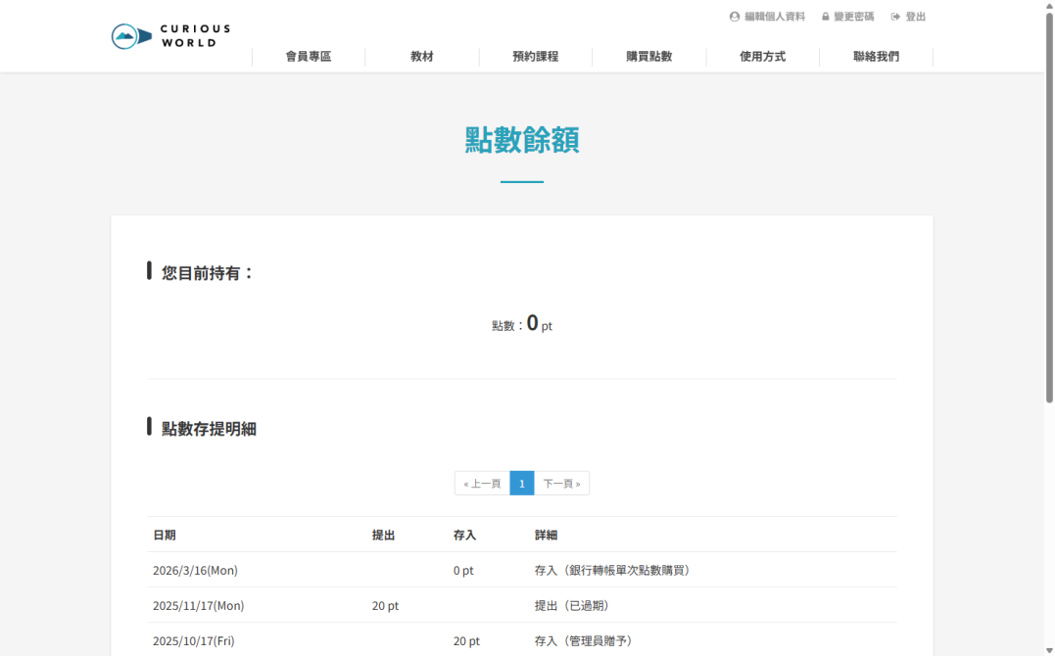Open the 編輯個人資料 link
Image resolution: width=1055 pixels, height=656 pixels.
[x=775, y=17]
